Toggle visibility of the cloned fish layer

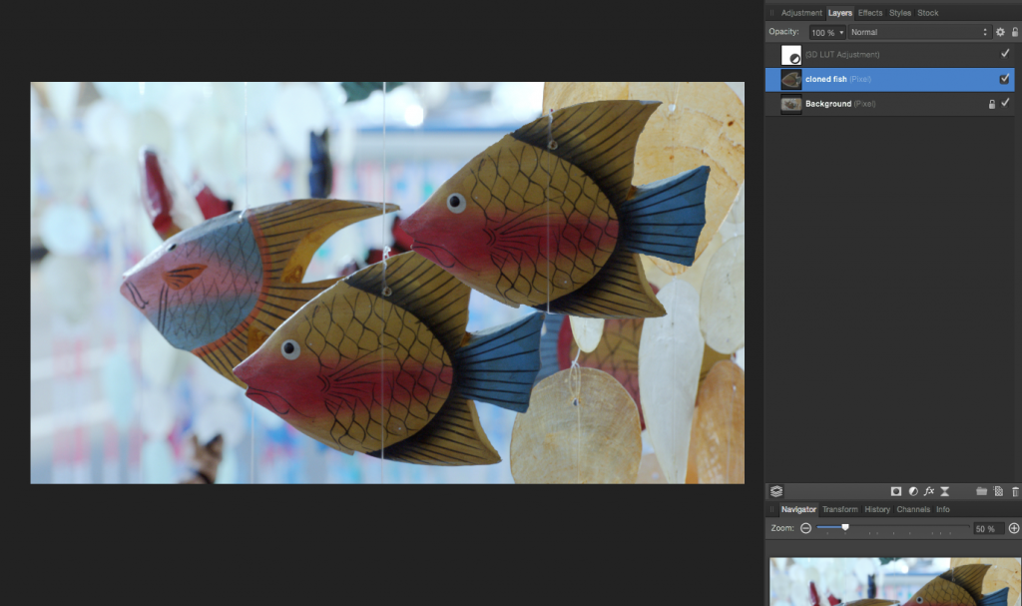[x=1004, y=79]
